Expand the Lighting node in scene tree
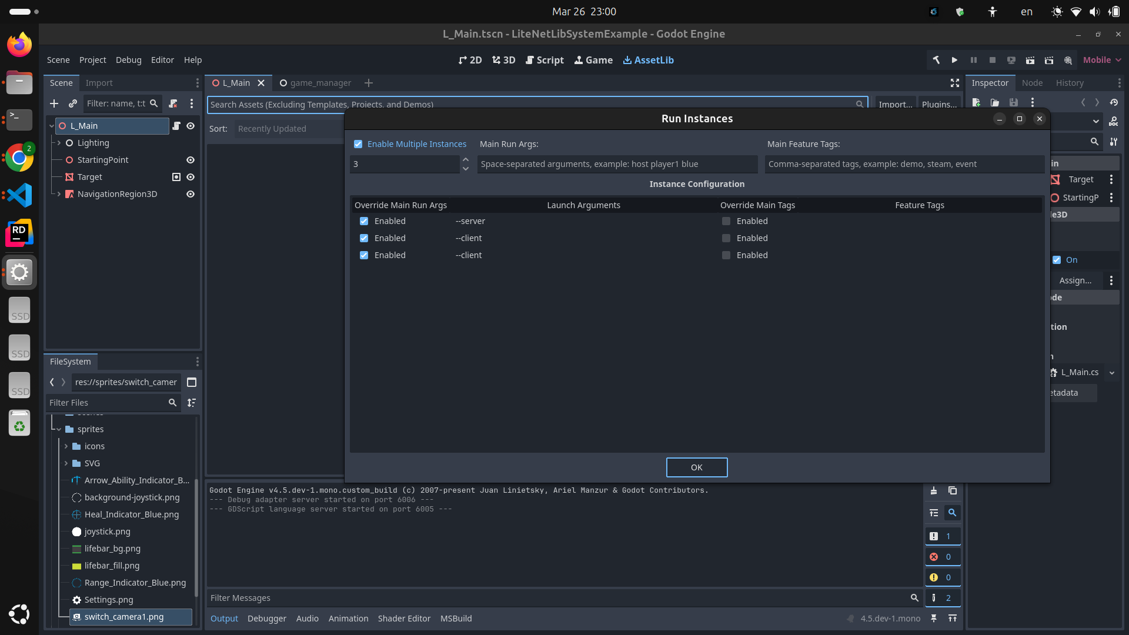 (x=59, y=143)
